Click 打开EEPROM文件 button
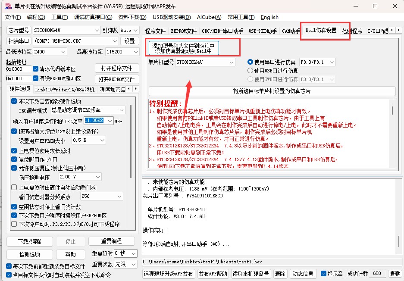Viewport: 404px width, 281px height. pos(117,79)
